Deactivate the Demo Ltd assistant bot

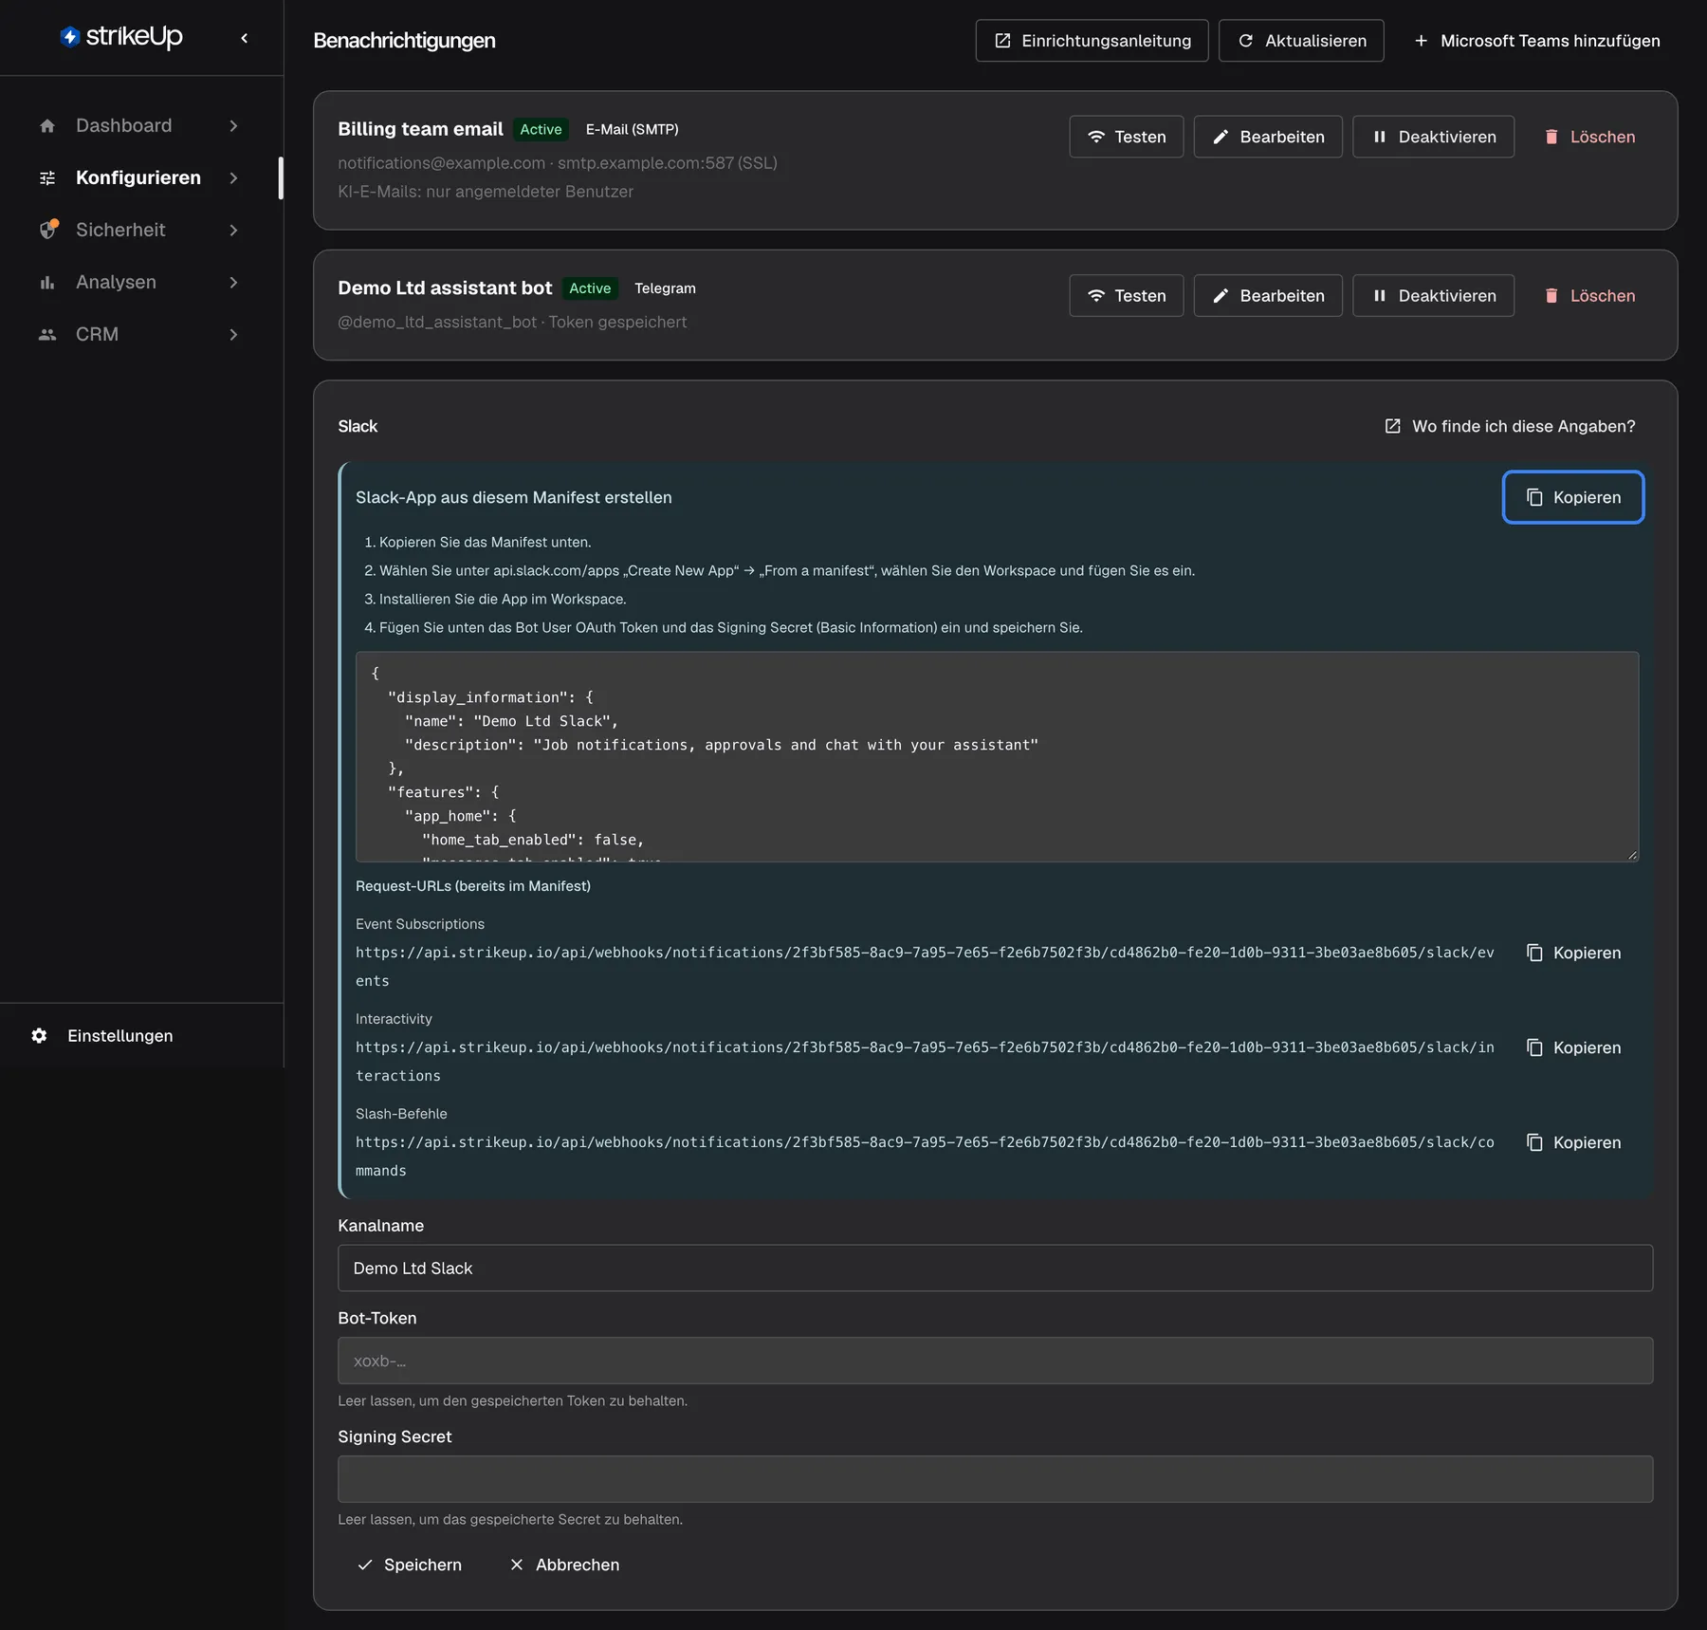(1433, 296)
